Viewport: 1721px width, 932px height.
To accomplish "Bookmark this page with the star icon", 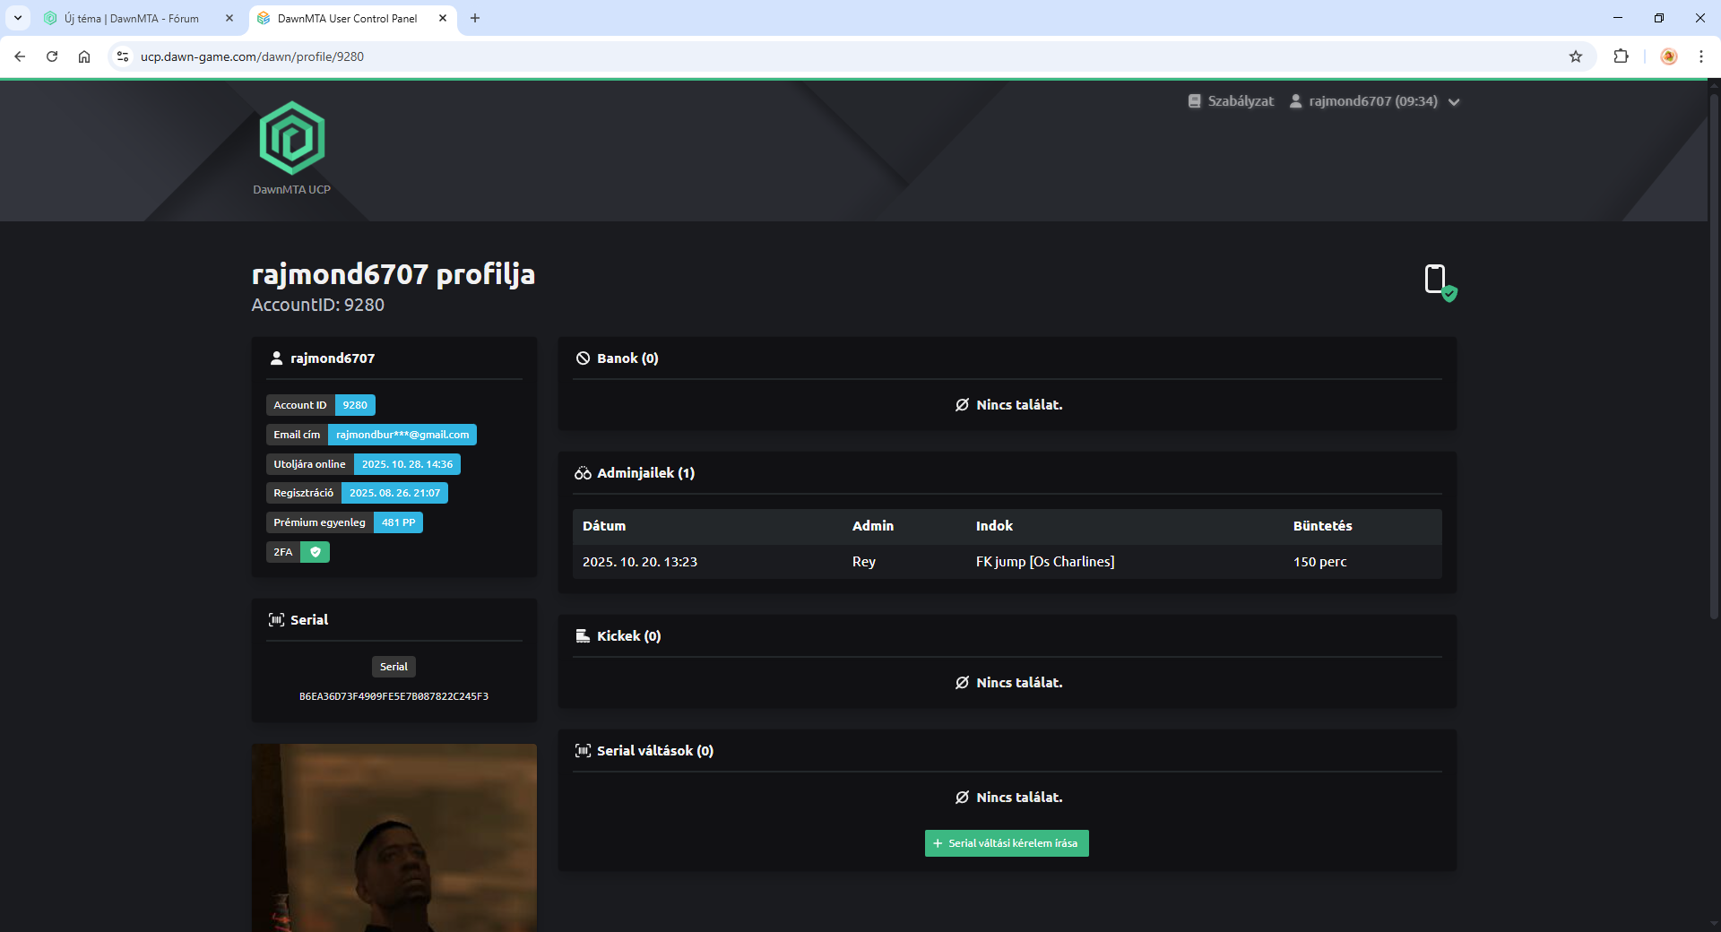I will [1576, 56].
